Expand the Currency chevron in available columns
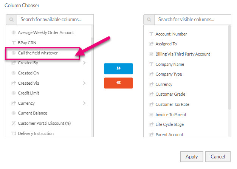Image resolution: width=237 pixels, height=169 pixels. [x=84, y=103]
